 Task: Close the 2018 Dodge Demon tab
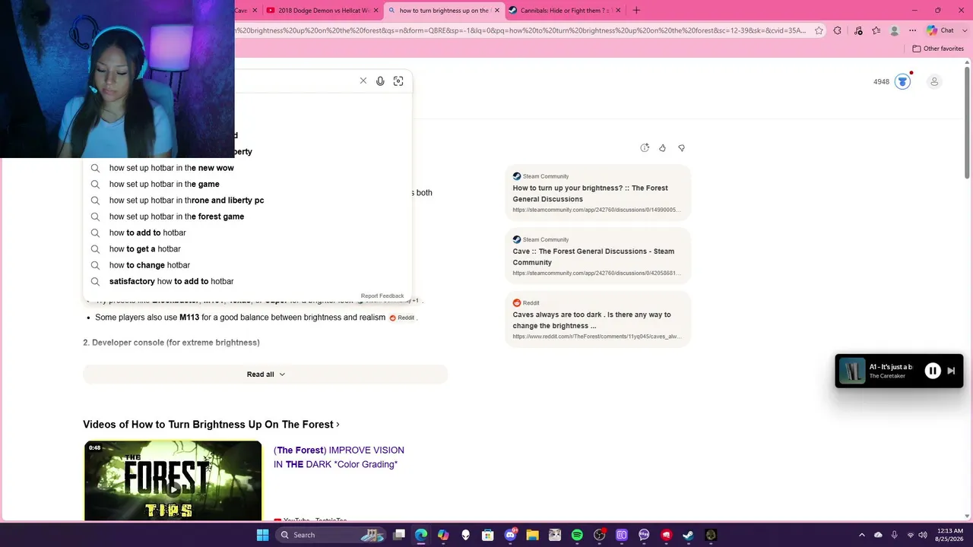coord(376,11)
